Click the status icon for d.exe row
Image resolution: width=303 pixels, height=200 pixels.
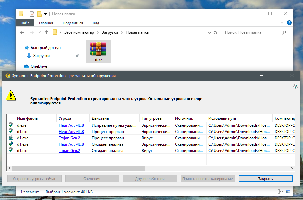coord(11,125)
